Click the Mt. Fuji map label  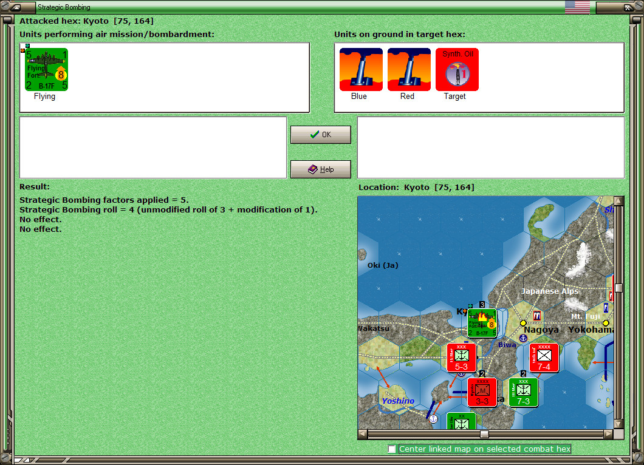tap(586, 316)
